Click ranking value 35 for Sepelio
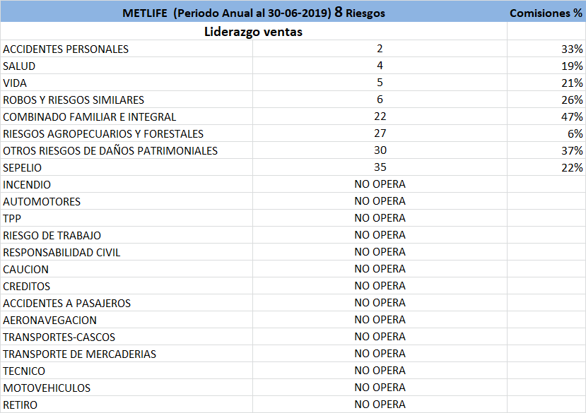Viewport: 586px width, 413px height. pyautogui.click(x=380, y=167)
